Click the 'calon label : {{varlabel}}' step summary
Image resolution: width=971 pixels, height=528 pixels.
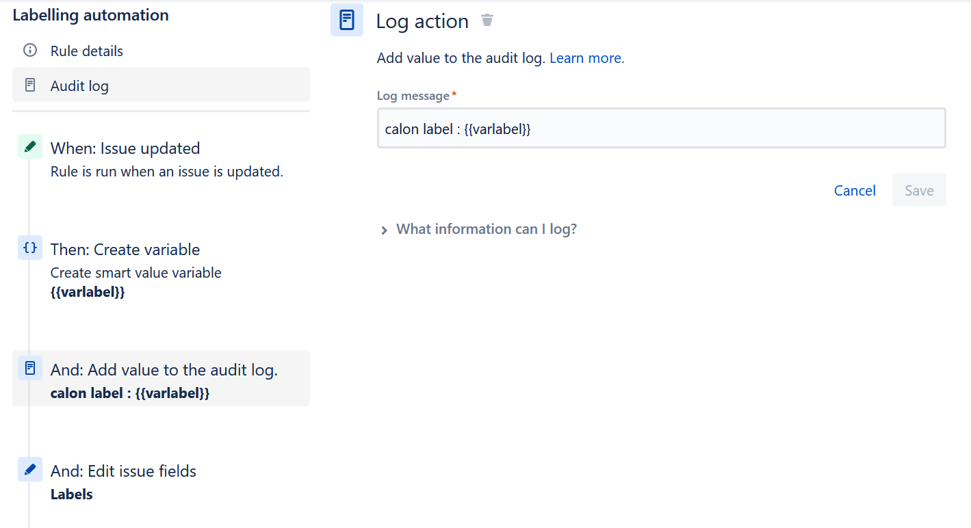[x=130, y=393]
